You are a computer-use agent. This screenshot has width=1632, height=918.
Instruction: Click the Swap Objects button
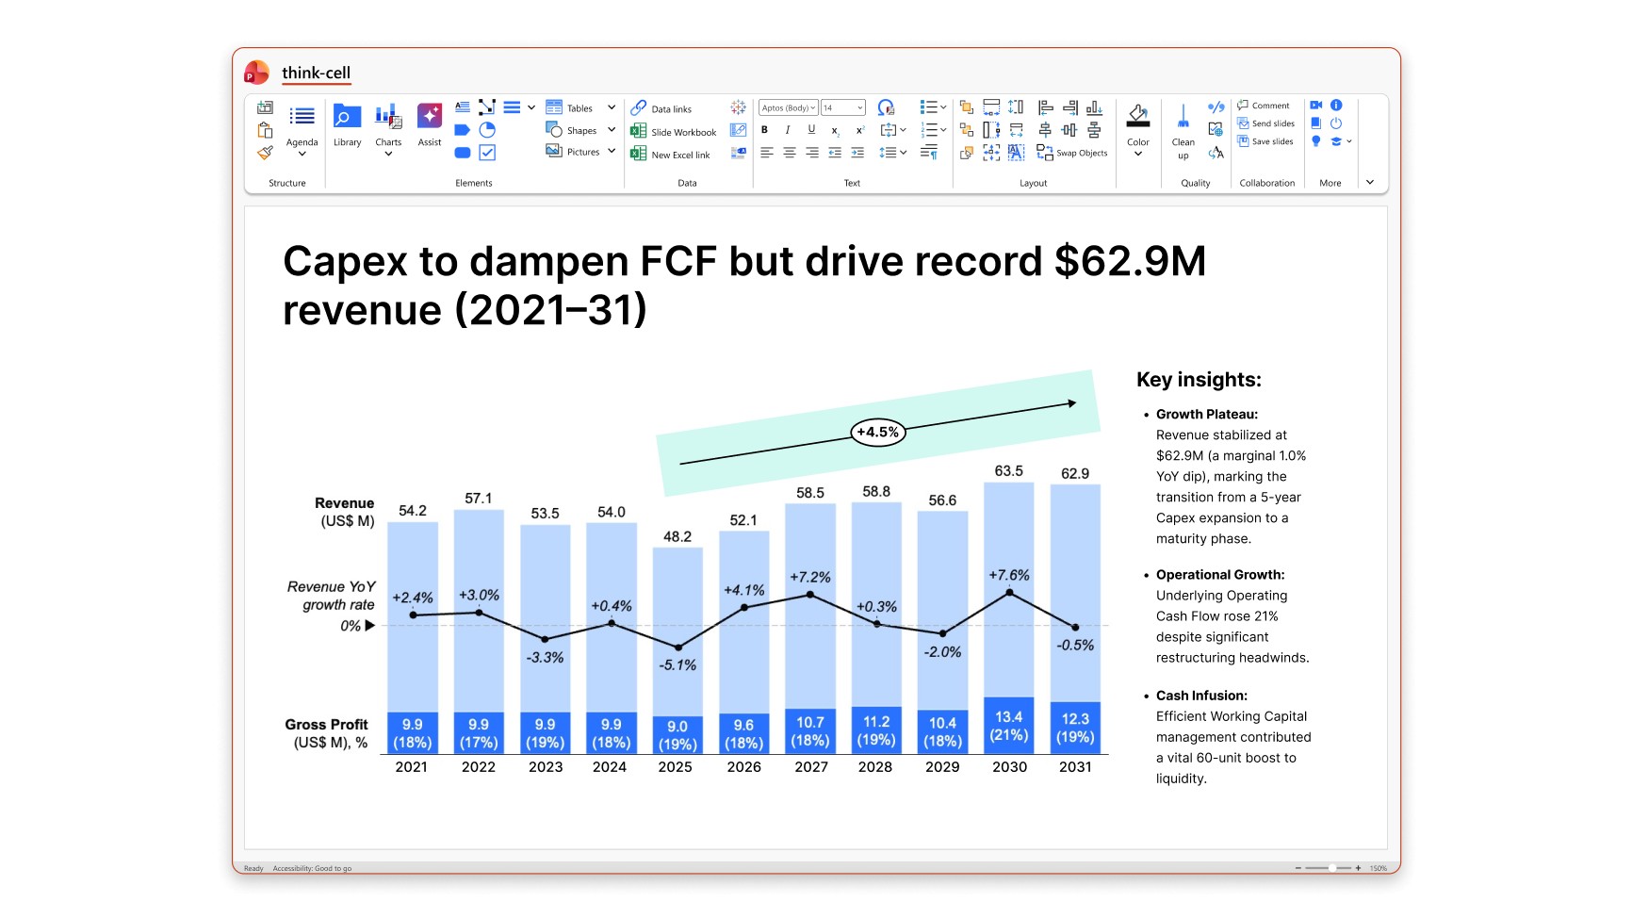tap(1072, 153)
